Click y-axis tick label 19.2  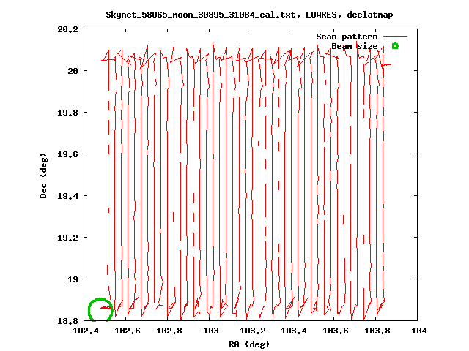[x=67, y=238]
